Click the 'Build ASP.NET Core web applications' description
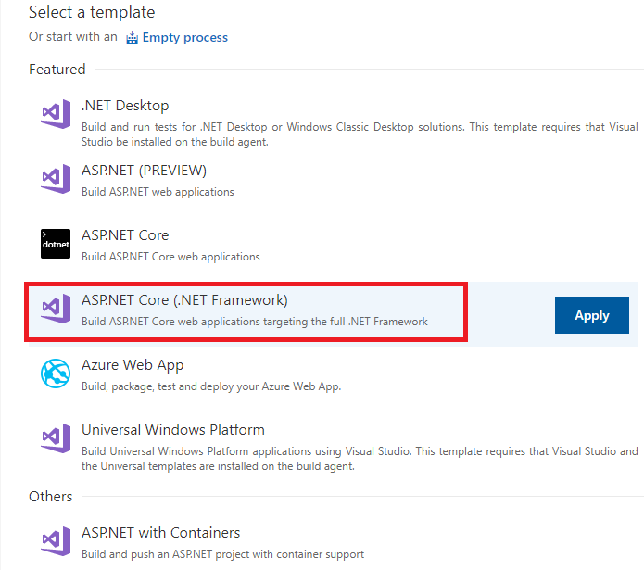Viewport: 644px width, 570px height. [x=170, y=257]
